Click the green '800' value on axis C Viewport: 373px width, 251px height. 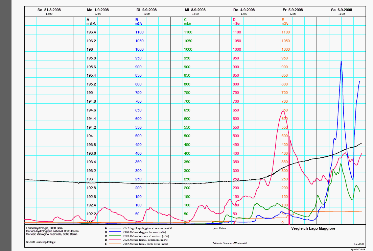point(187,84)
